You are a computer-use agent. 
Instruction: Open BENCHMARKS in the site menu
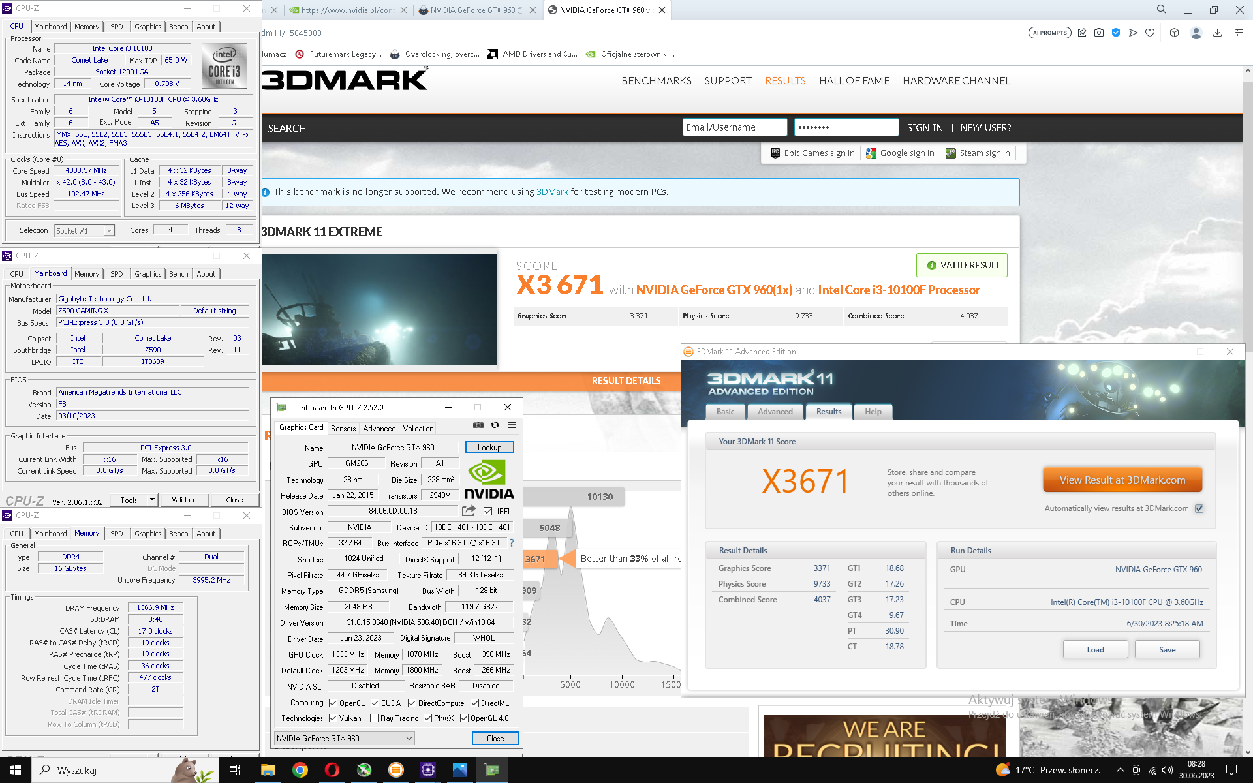[657, 80]
